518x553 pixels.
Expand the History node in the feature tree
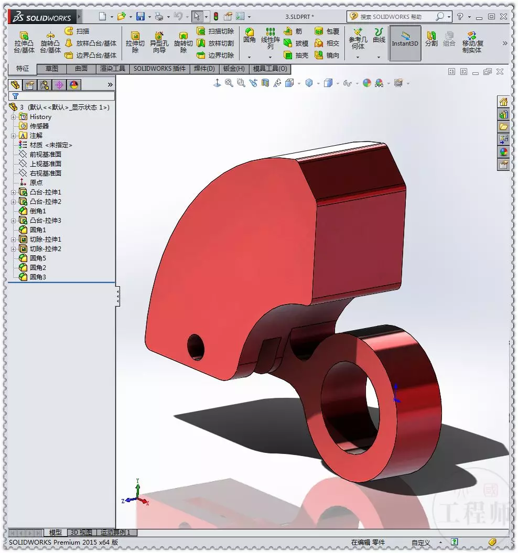pyautogui.click(x=14, y=117)
